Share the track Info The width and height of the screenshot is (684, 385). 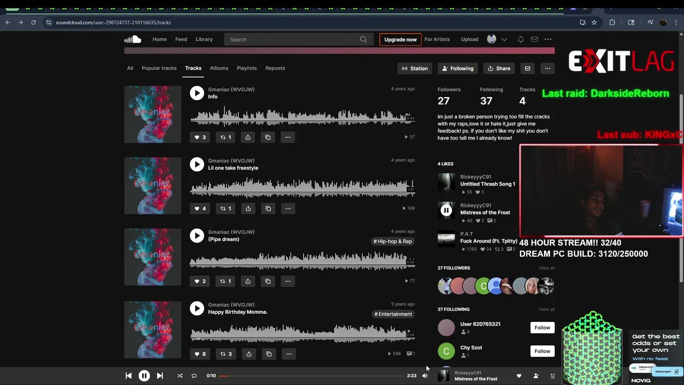point(248,137)
